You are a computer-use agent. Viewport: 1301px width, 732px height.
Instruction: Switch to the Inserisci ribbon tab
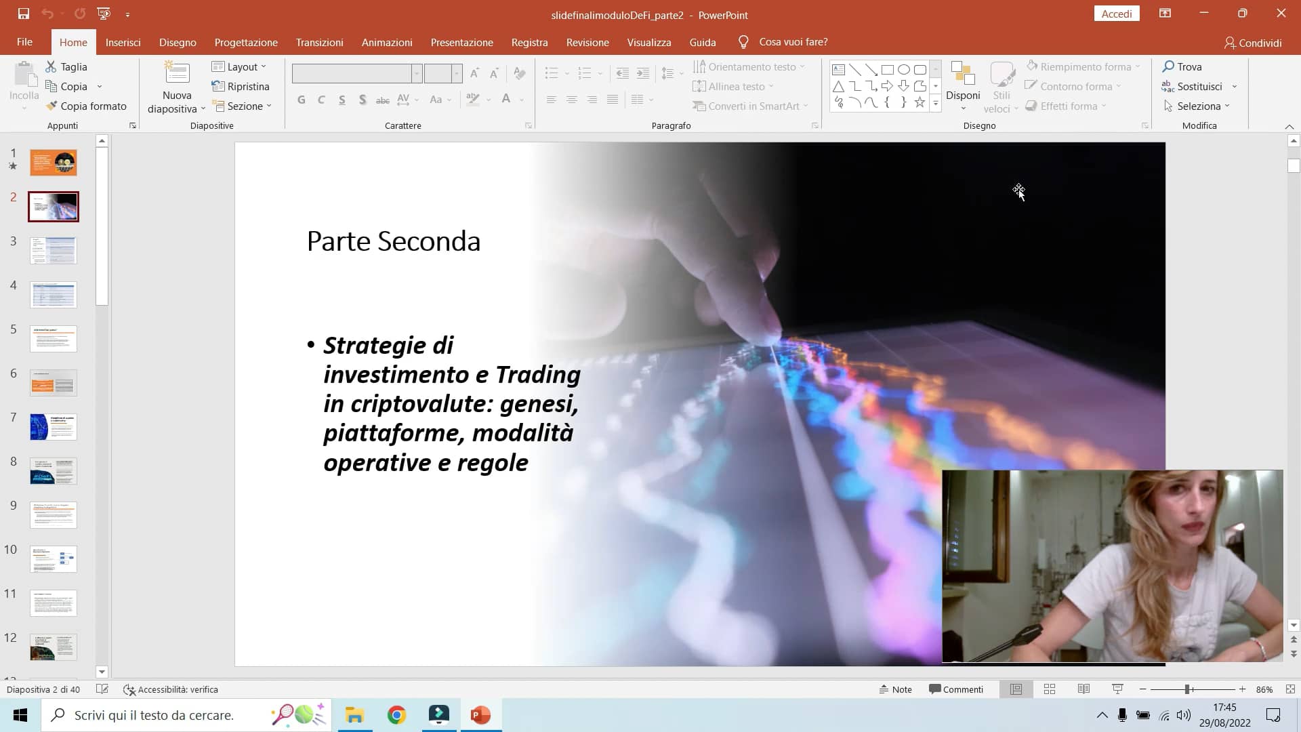click(123, 42)
